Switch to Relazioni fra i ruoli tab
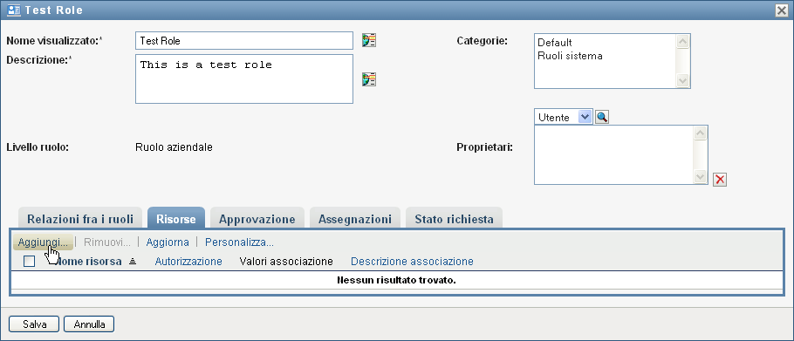794x341 pixels. pos(80,219)
